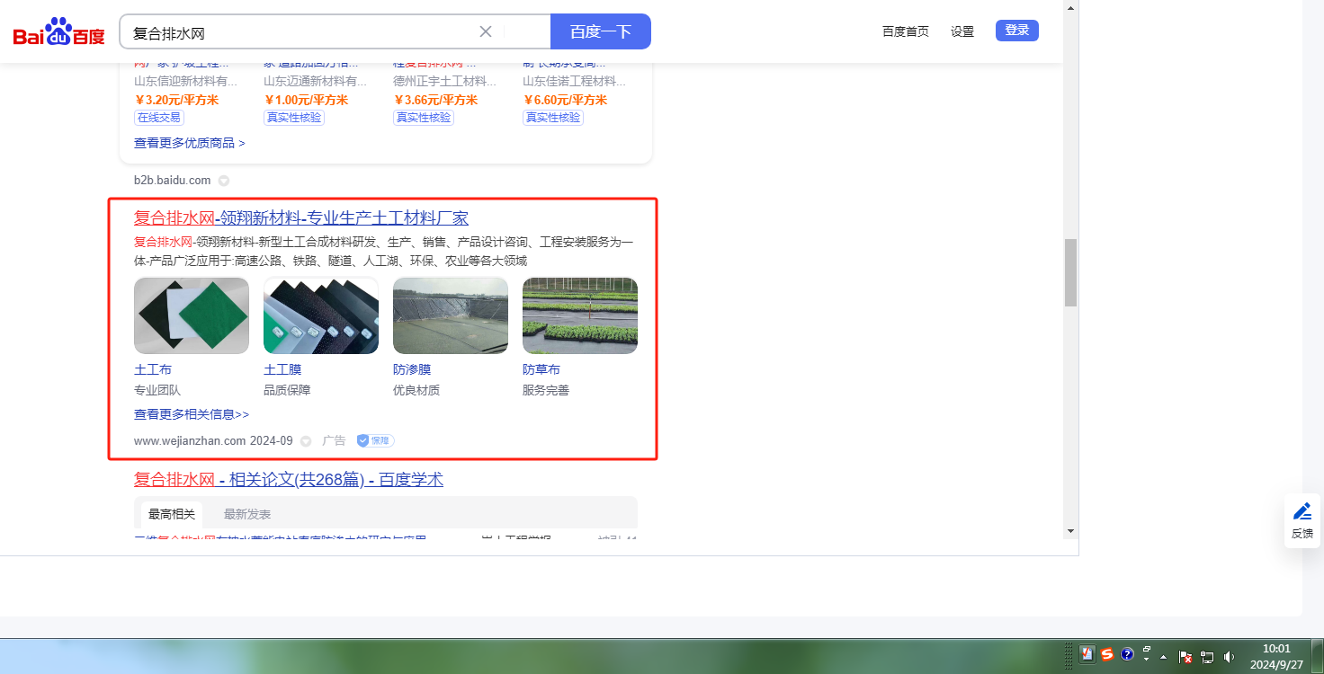
Task: Click the 百度一下 search button
Action: 601,31
